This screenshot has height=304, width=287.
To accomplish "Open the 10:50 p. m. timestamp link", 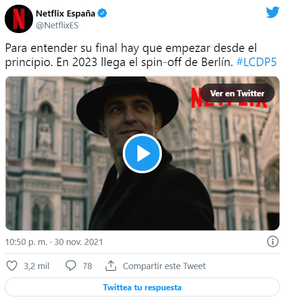I will 54,242.
